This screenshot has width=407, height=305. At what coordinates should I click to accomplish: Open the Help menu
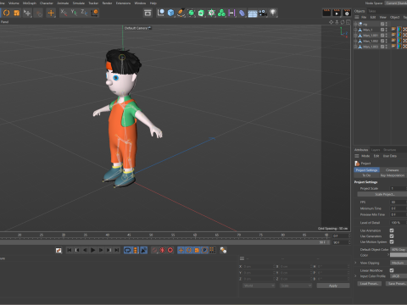pyautogui.click(x=153, y=3)
